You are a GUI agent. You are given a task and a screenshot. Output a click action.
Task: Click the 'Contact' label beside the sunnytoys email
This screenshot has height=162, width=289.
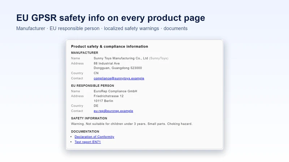(x=77, y=78)
